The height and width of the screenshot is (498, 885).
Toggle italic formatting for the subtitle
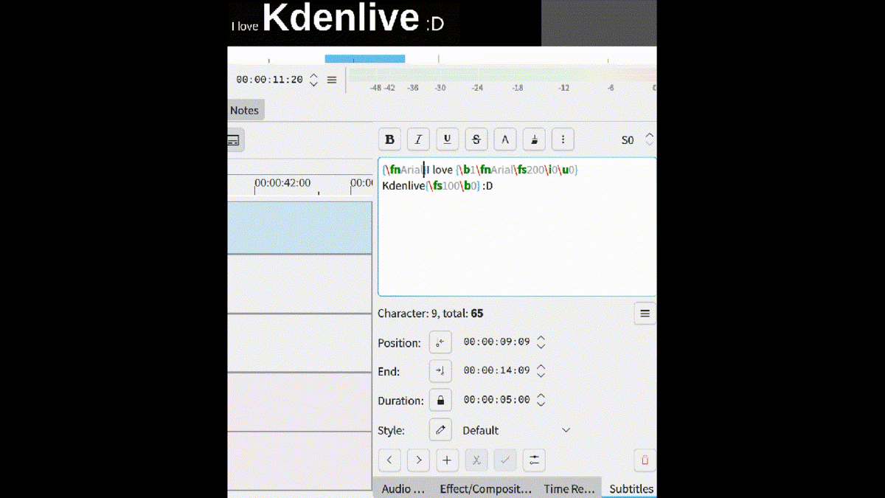pos(418,139)
